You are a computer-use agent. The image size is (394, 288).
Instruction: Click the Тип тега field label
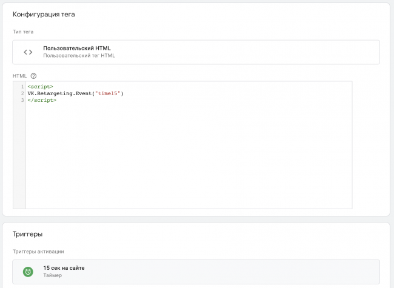point(24,31)
